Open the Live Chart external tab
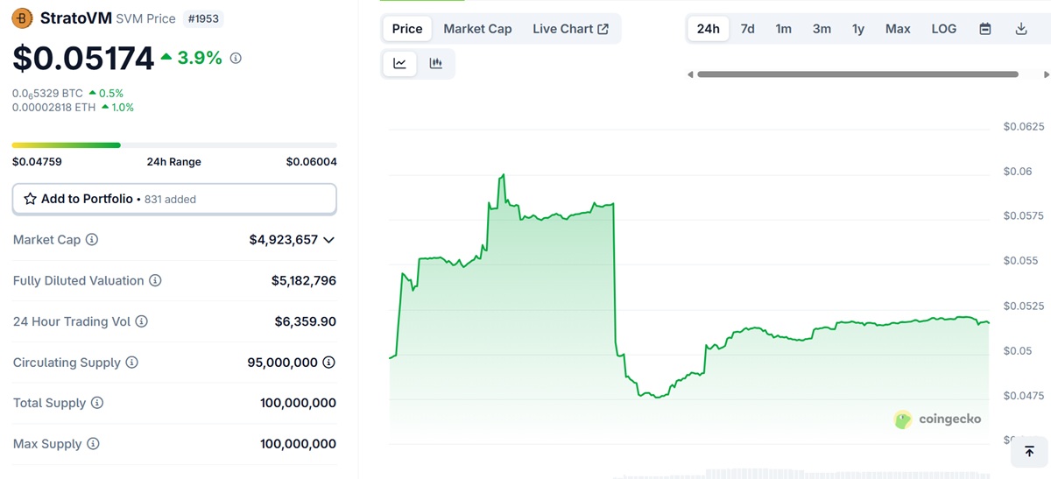The width and height of the screenshot is (1051, 479). [x=571, y=29]
